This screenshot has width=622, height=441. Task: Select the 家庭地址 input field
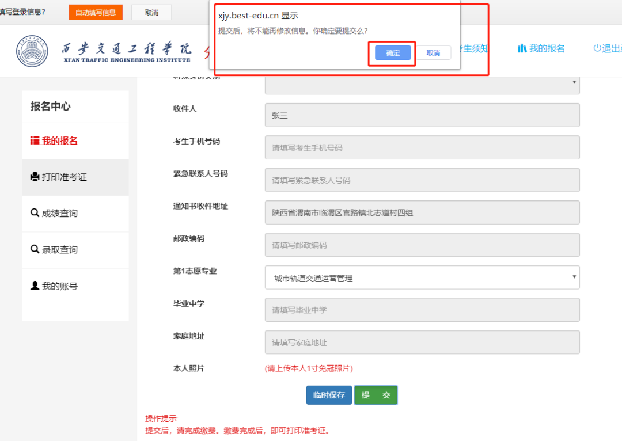[422, 342]
